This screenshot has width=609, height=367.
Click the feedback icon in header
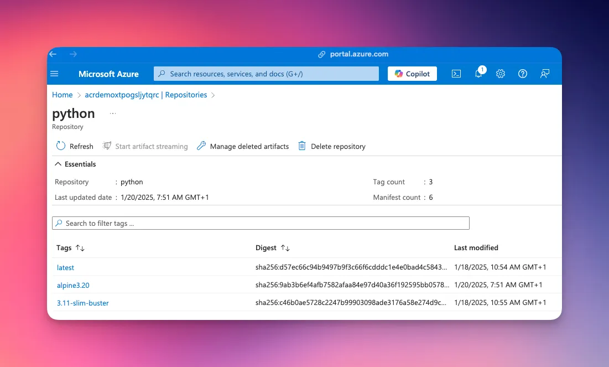point(545,74)
